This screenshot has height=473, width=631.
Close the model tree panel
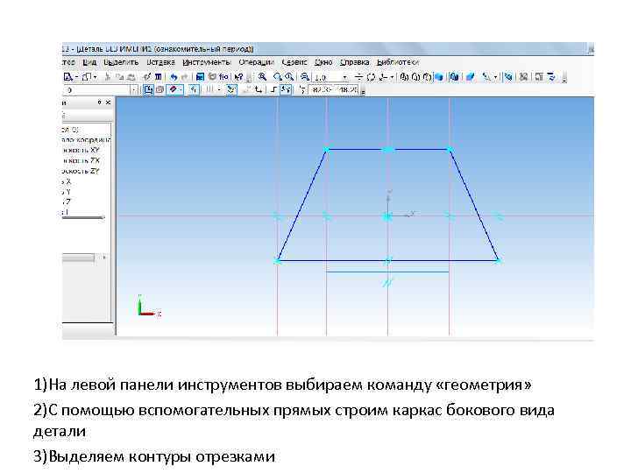tap(108, 102)
